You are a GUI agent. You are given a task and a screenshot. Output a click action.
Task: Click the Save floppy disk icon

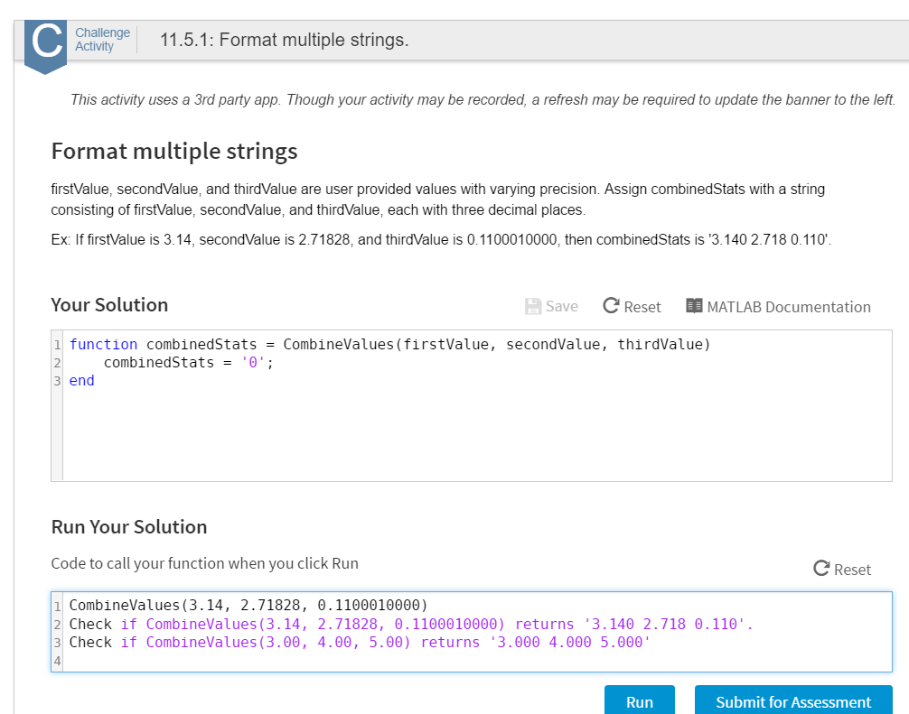533,307
